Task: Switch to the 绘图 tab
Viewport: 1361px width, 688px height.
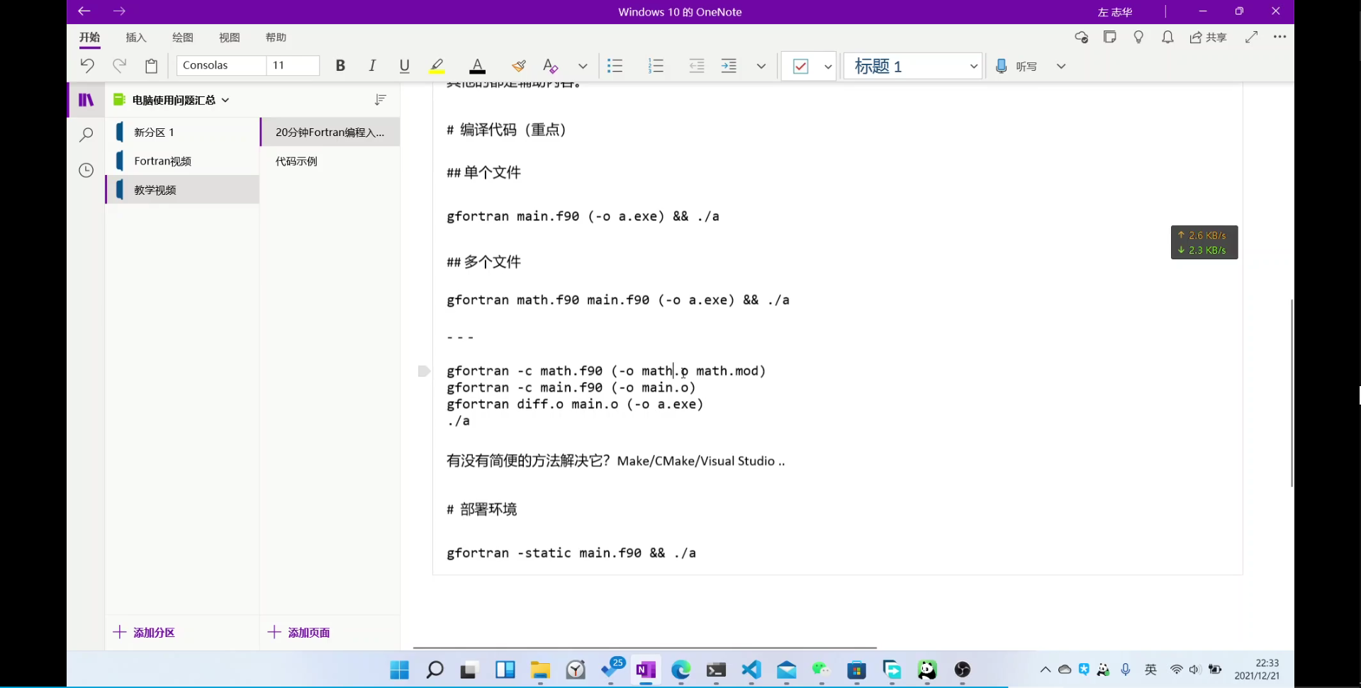Action: tap(183, 38)
